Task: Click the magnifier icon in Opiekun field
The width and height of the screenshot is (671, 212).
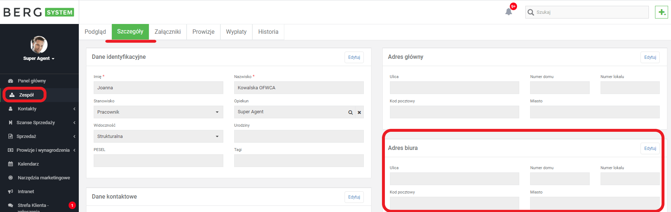Action: click(x=350, y=113)
